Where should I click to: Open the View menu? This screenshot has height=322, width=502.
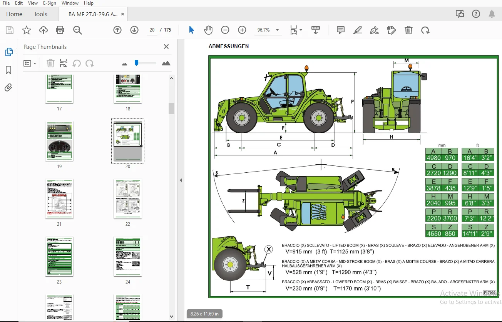[33, 3]
